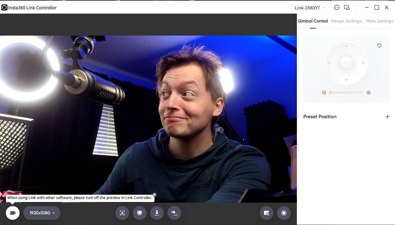Open the 1920x1080 resolution dropdown
This screenshot has width=395, height=225.
[42, 213]
